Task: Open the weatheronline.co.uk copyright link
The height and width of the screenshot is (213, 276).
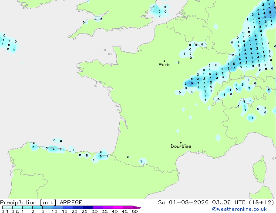Action: 239,209
